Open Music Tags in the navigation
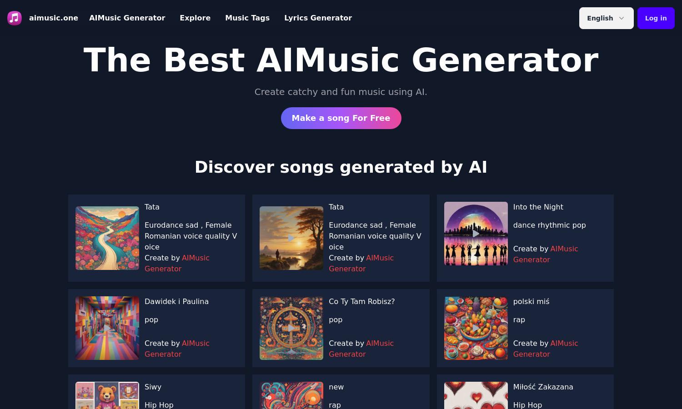682x409 pixels. point(247,18)
